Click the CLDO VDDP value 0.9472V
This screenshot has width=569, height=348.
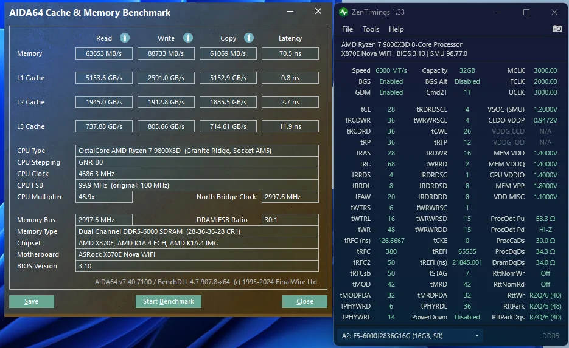(545, 120)
